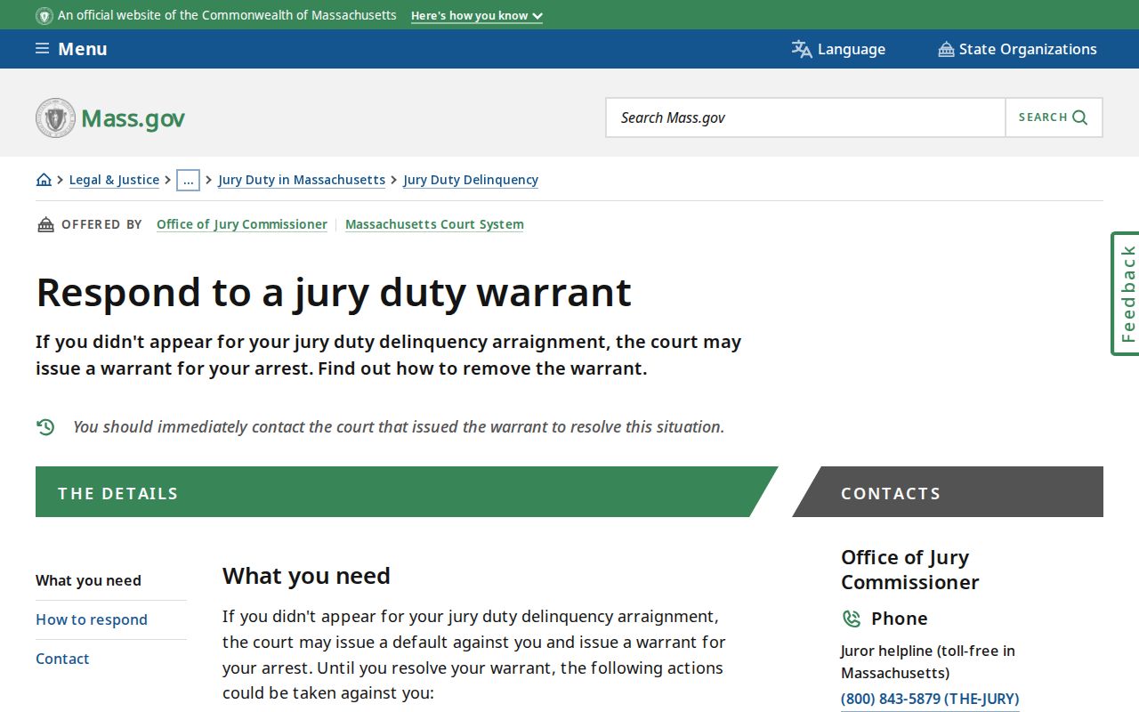This screenshot has width=1139, height=712.
Task: Open the Feedback side tab
Action: click(x=1126, y=294)
